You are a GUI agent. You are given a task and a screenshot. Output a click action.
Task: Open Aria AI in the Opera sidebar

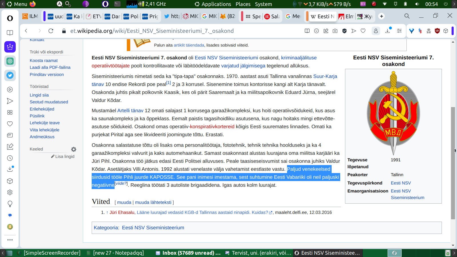(10, 47)
